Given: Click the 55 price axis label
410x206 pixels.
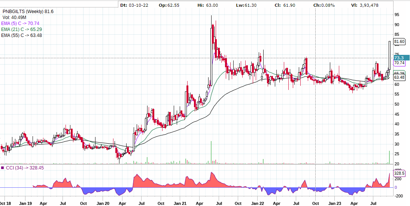Looking at the screenshot, I should coord(397,94).
